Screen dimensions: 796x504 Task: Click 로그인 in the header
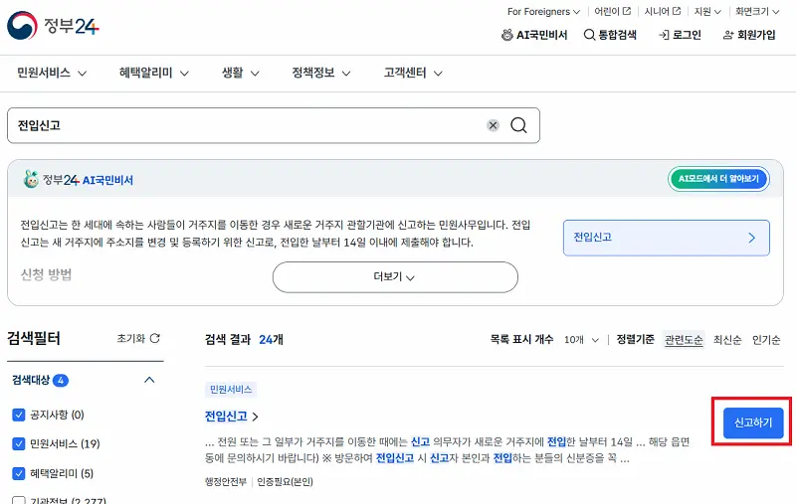[x=680, y=35]
